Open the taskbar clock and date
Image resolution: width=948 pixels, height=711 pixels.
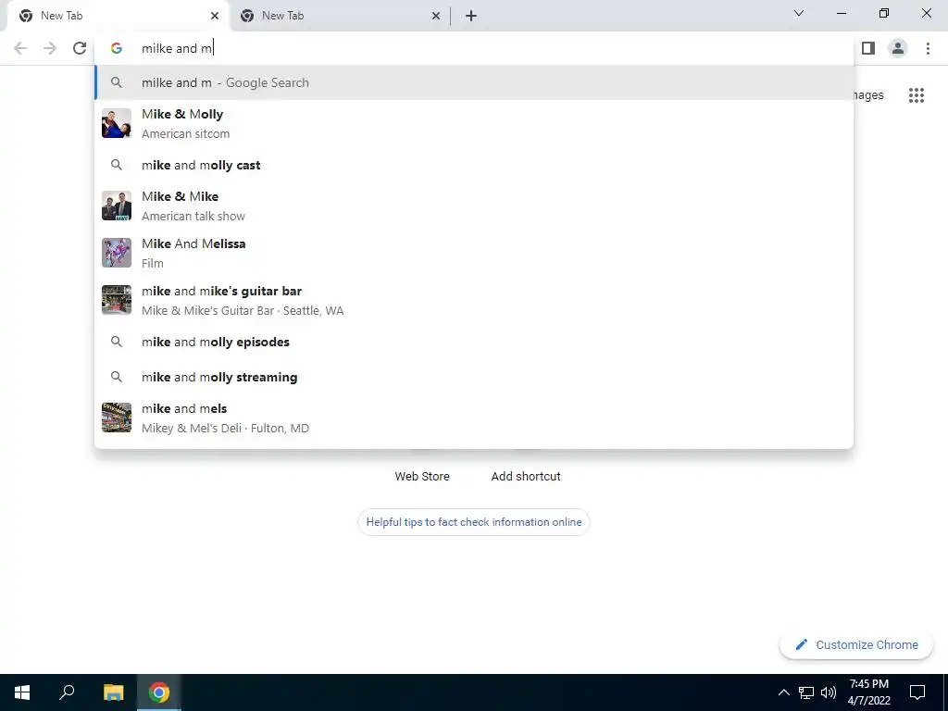[868, 692]
